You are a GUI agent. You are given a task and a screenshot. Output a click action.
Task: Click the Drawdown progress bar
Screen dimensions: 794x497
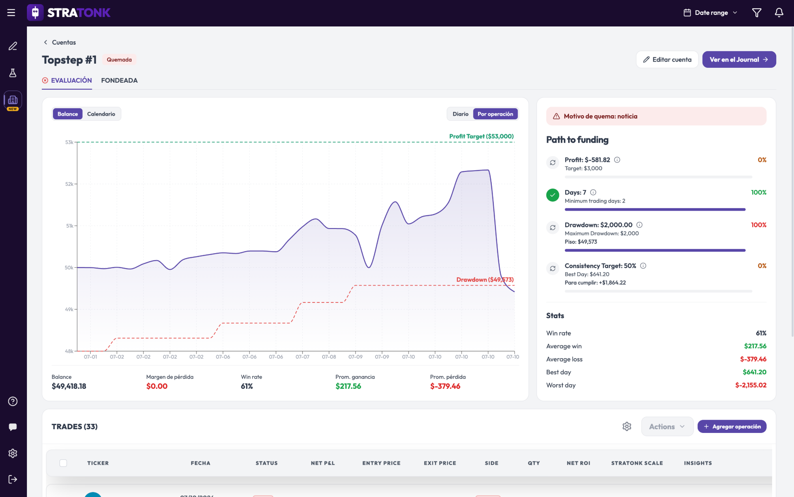655,250
